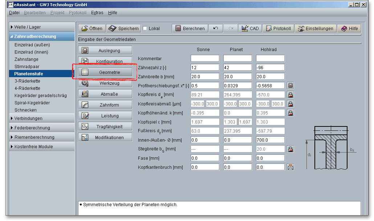Open the Einstellungen settings dialog
This screenshot has height=221, width=374.
pyautogui.click(x=315, y=29)
